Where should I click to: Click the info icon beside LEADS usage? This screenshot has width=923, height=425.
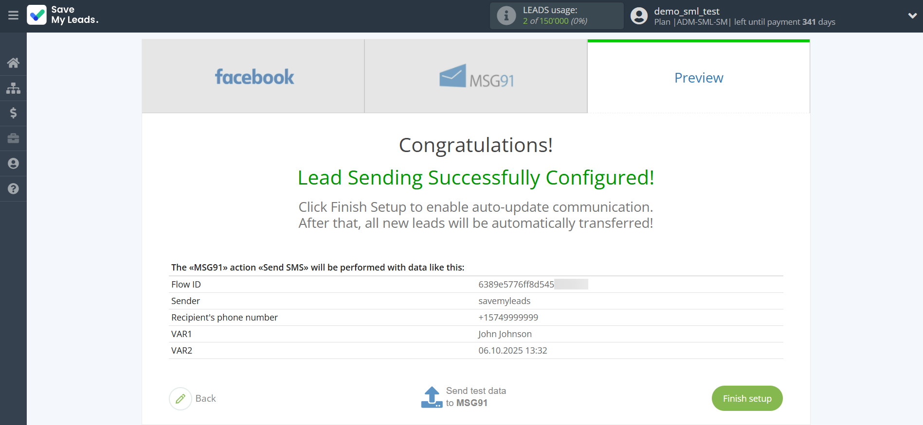(506, 15)
